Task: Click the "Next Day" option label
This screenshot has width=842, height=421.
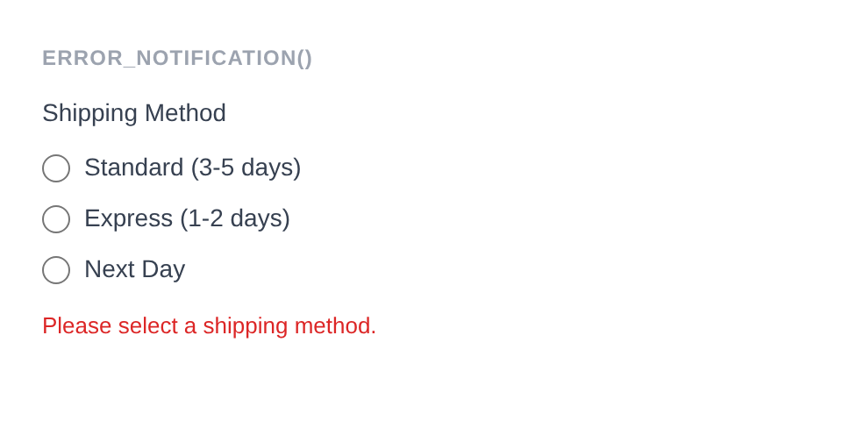Action: pos(134,269)
